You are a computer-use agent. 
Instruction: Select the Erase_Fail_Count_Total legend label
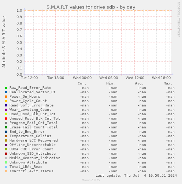click(x=34, y=127)
